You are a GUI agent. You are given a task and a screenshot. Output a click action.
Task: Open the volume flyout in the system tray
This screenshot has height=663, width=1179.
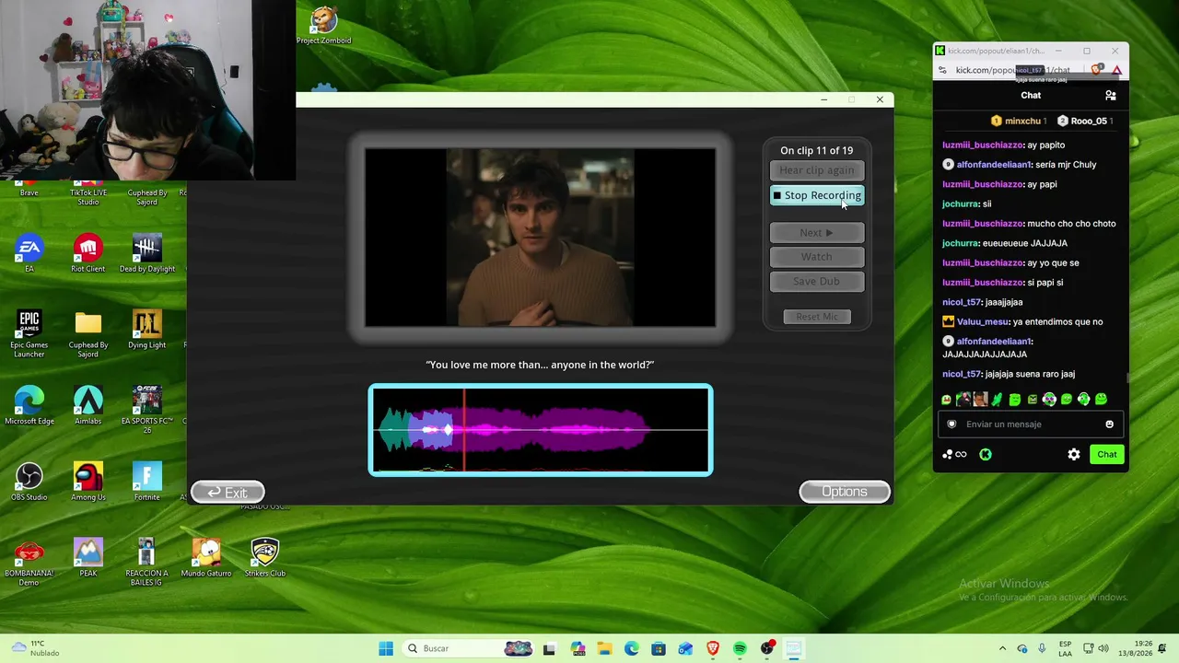point(1105,648)
